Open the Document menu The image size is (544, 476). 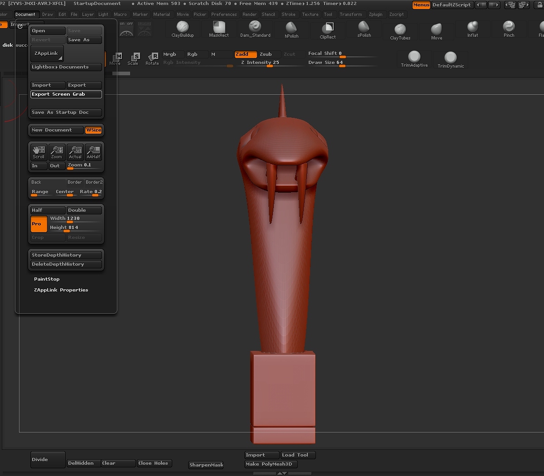25,15
